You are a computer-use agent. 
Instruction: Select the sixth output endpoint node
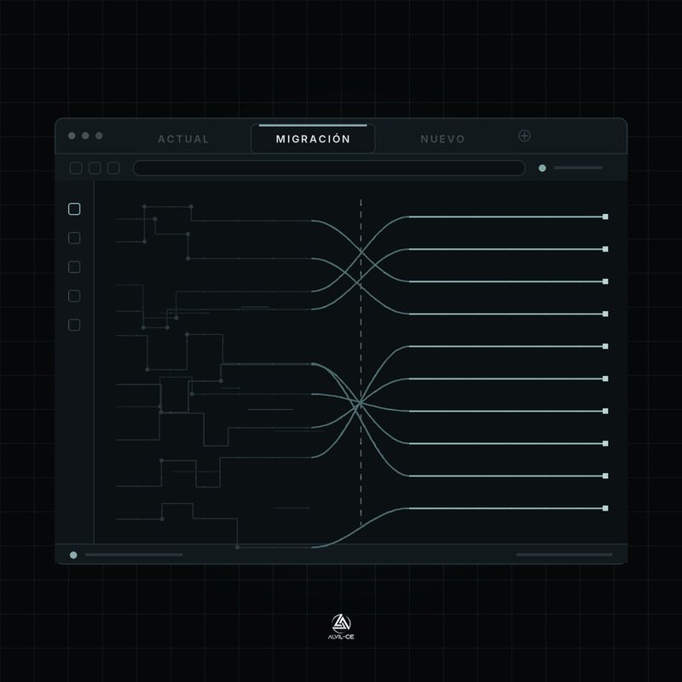pos(605,379)
